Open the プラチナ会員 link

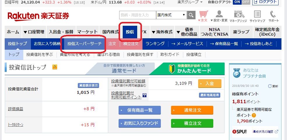tap(254, 76)
